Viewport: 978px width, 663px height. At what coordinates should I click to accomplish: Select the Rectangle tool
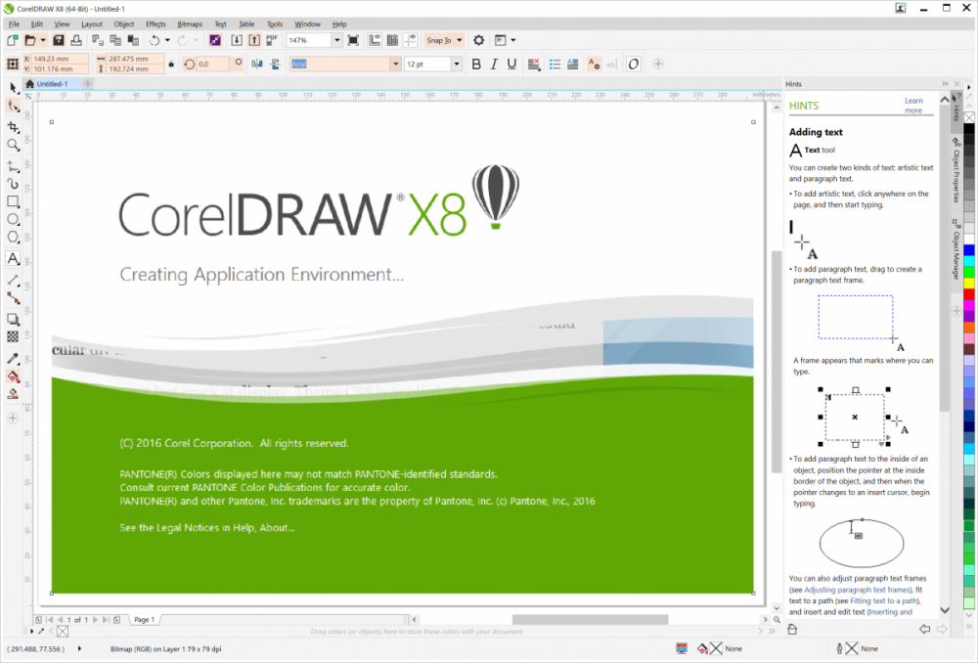pos(13,201)
